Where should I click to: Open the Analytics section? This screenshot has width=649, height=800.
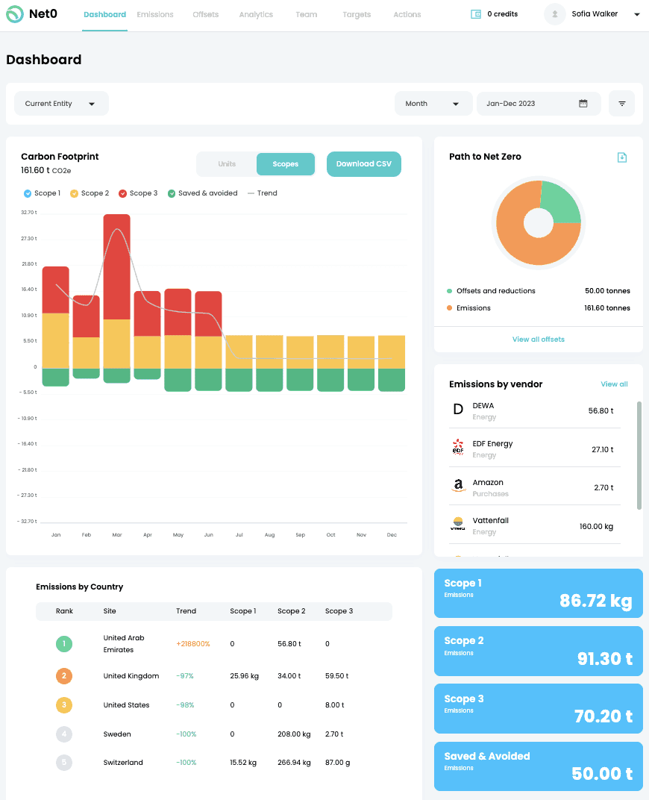256,14
